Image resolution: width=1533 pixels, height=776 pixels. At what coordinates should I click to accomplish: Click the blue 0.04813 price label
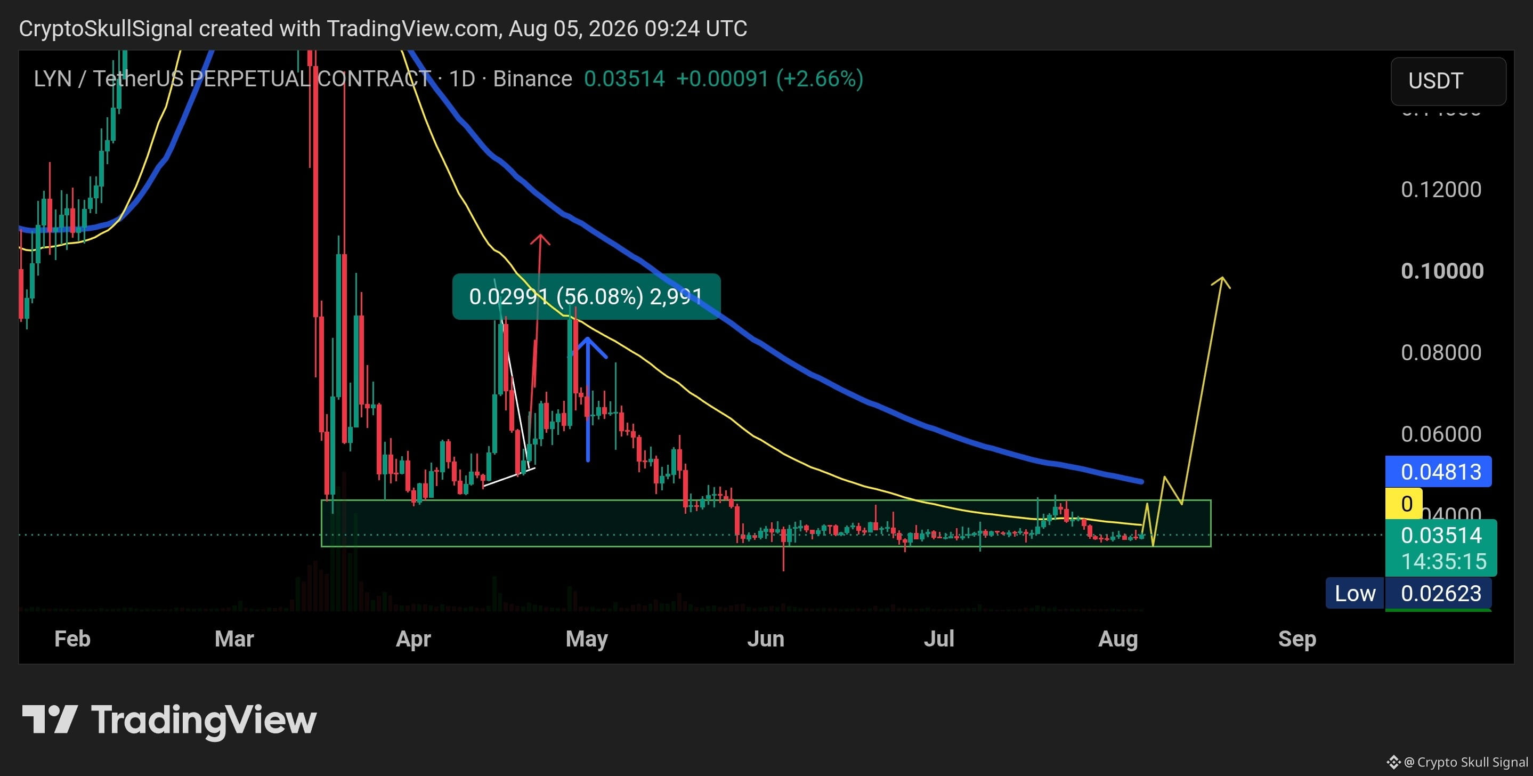coord(1438,472)
